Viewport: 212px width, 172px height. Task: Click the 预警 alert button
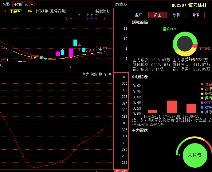(x=6, y=4)
